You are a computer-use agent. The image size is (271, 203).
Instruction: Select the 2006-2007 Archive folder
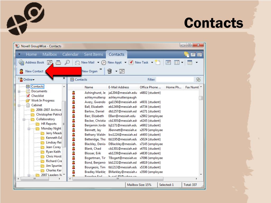[x=49, y=110]
